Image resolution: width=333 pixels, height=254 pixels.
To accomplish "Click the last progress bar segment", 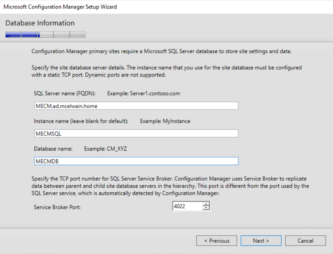I will pyautogui.click(x=78, y=35).
